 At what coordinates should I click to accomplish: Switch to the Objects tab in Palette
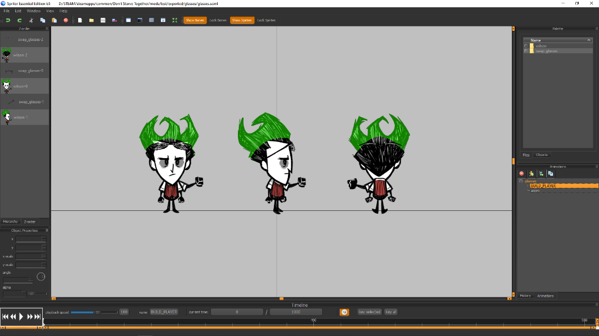(542, 155)
